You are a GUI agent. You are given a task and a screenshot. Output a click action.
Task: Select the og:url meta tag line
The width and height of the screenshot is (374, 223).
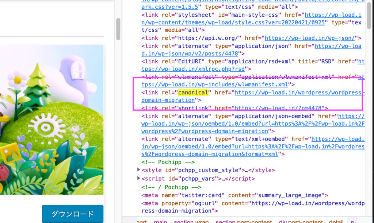coord(252,203)
